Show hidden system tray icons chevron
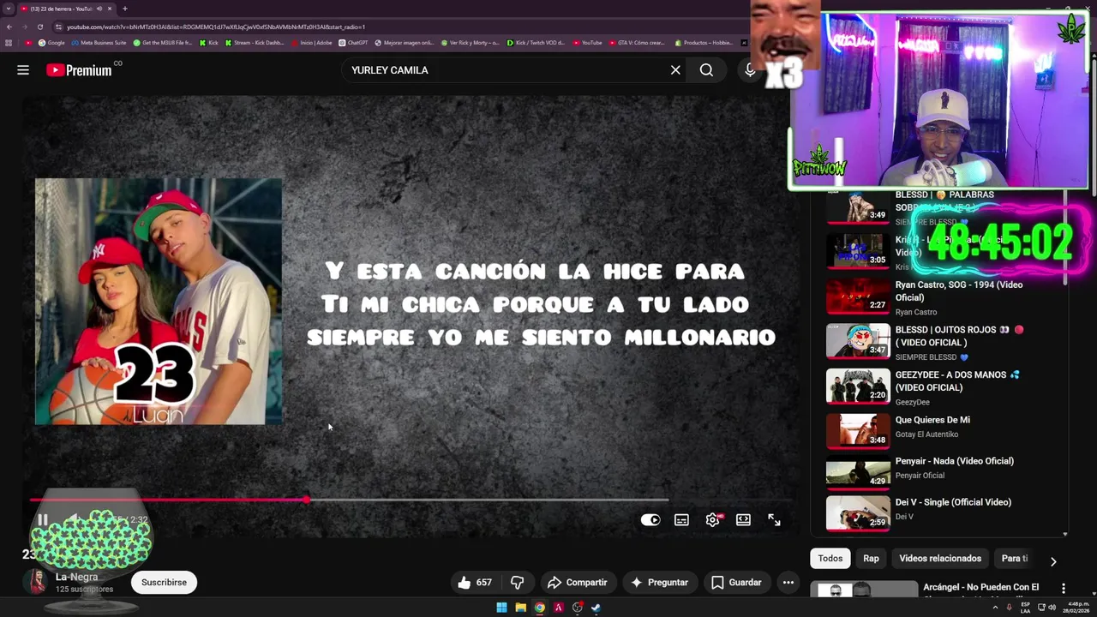 click(x=995, y=608)
